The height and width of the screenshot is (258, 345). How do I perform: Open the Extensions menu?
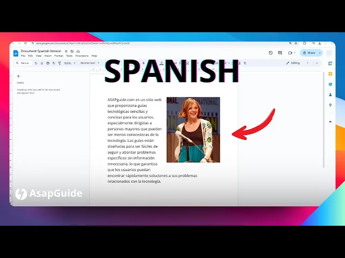click(x=82, y=56)
